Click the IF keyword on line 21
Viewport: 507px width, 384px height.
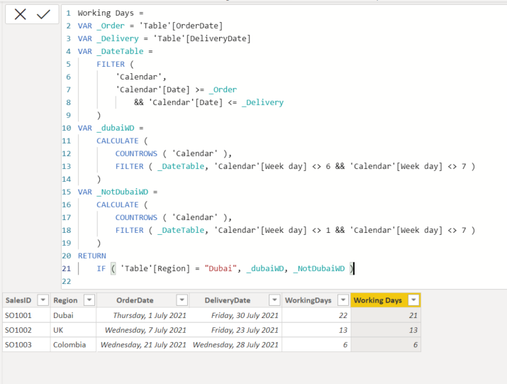click(x=101, y=268)
